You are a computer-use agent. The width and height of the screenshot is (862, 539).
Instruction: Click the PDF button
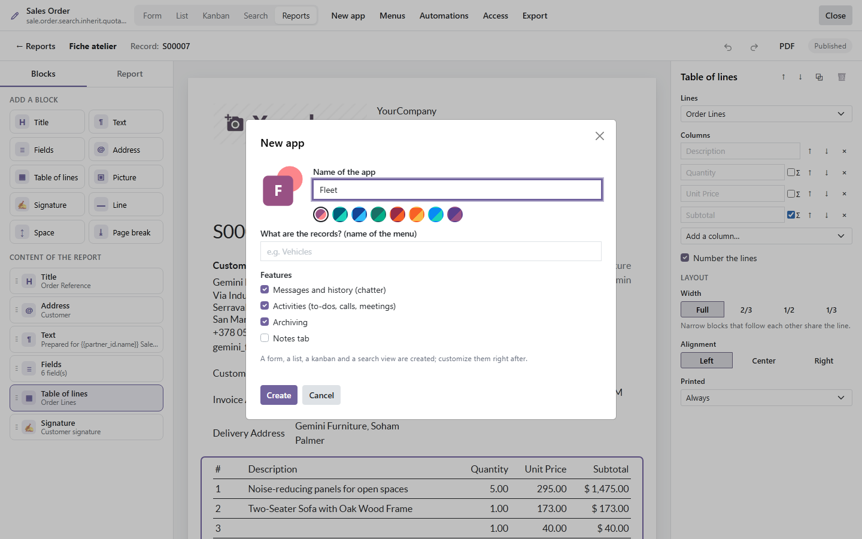point(787,46)
